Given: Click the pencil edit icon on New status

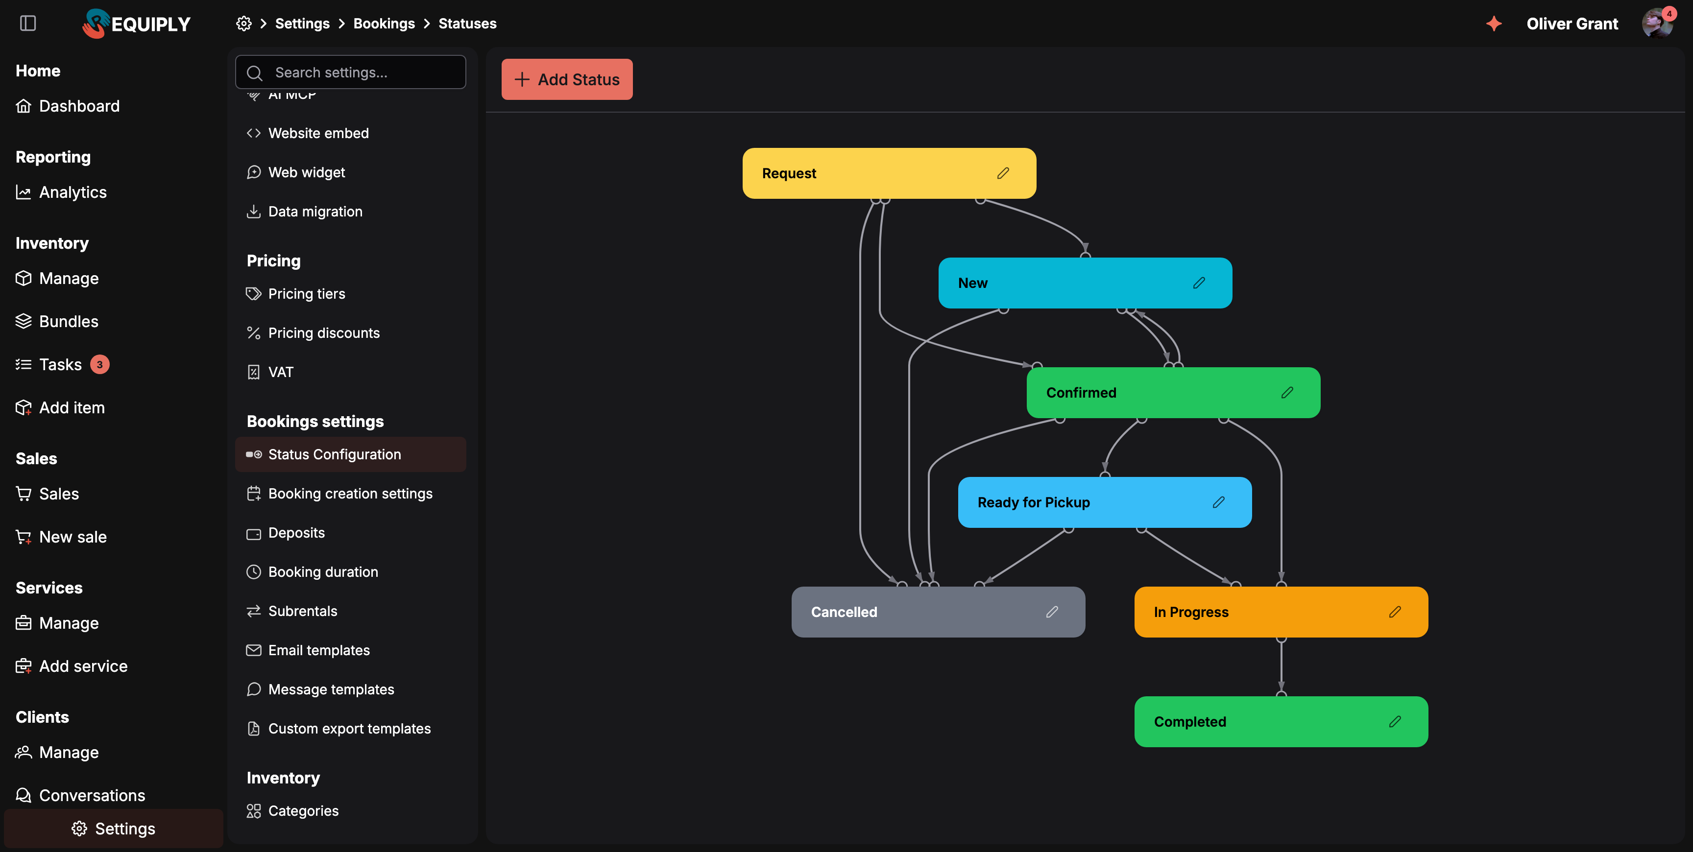Looking at the screenshot, I should point(1199,283).
